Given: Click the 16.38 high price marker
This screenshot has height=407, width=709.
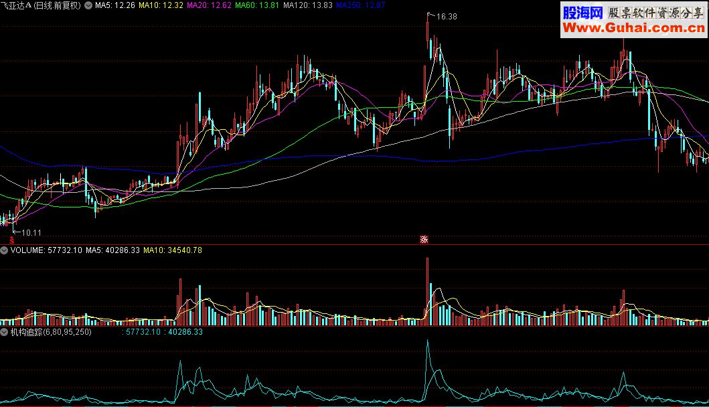Looking at the screenshot, I should pos(447,17).
